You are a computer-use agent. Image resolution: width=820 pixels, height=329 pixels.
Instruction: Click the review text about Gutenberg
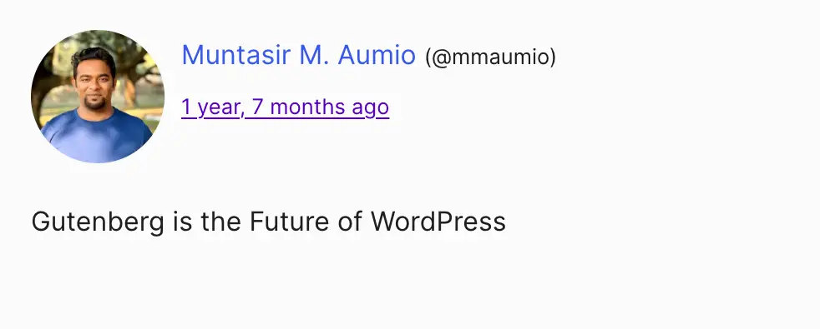[268, 222]
